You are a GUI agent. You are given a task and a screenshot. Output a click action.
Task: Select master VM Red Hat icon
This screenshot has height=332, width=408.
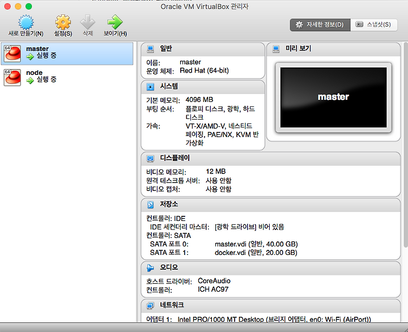[12, 54]
